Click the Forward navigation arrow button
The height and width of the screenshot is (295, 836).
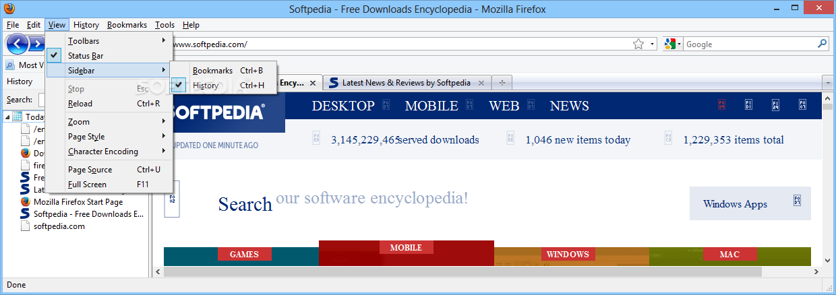point(36,44)
